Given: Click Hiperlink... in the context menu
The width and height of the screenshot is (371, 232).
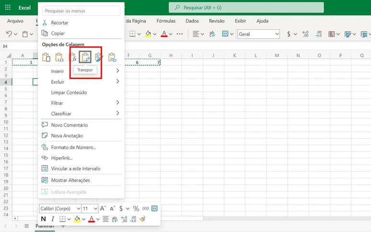Looking at the screenshot, I should 62,158.
